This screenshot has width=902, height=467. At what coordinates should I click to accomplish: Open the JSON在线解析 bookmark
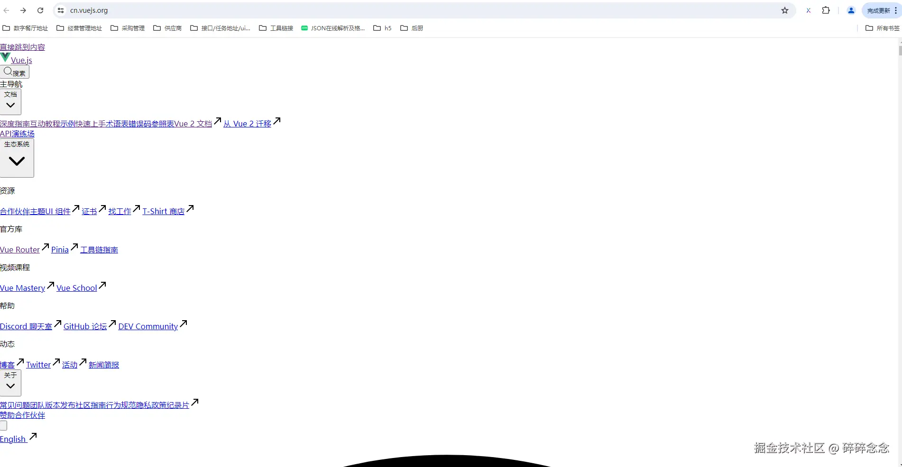click(x=333, y=28)
